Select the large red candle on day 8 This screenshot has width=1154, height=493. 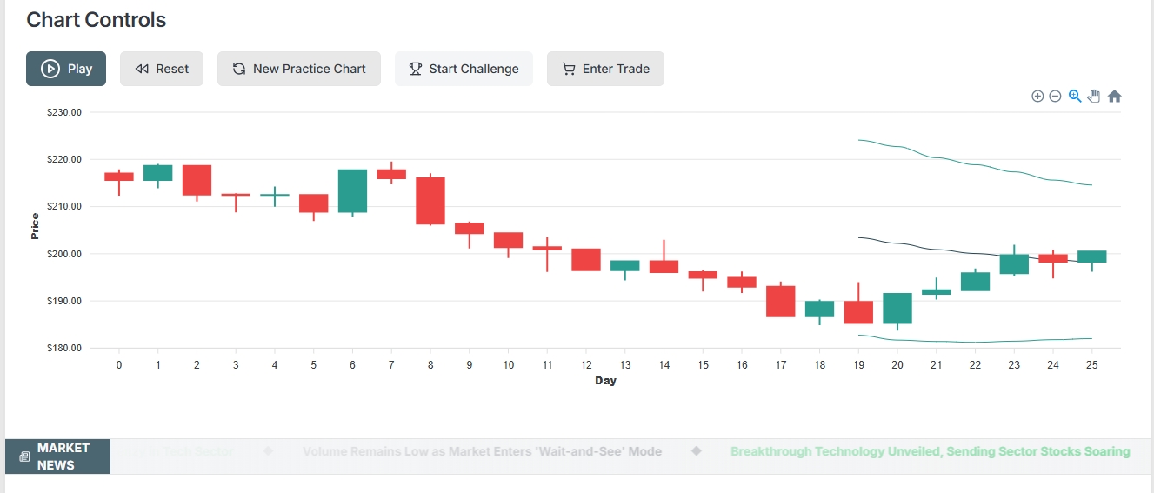[430, 201]
